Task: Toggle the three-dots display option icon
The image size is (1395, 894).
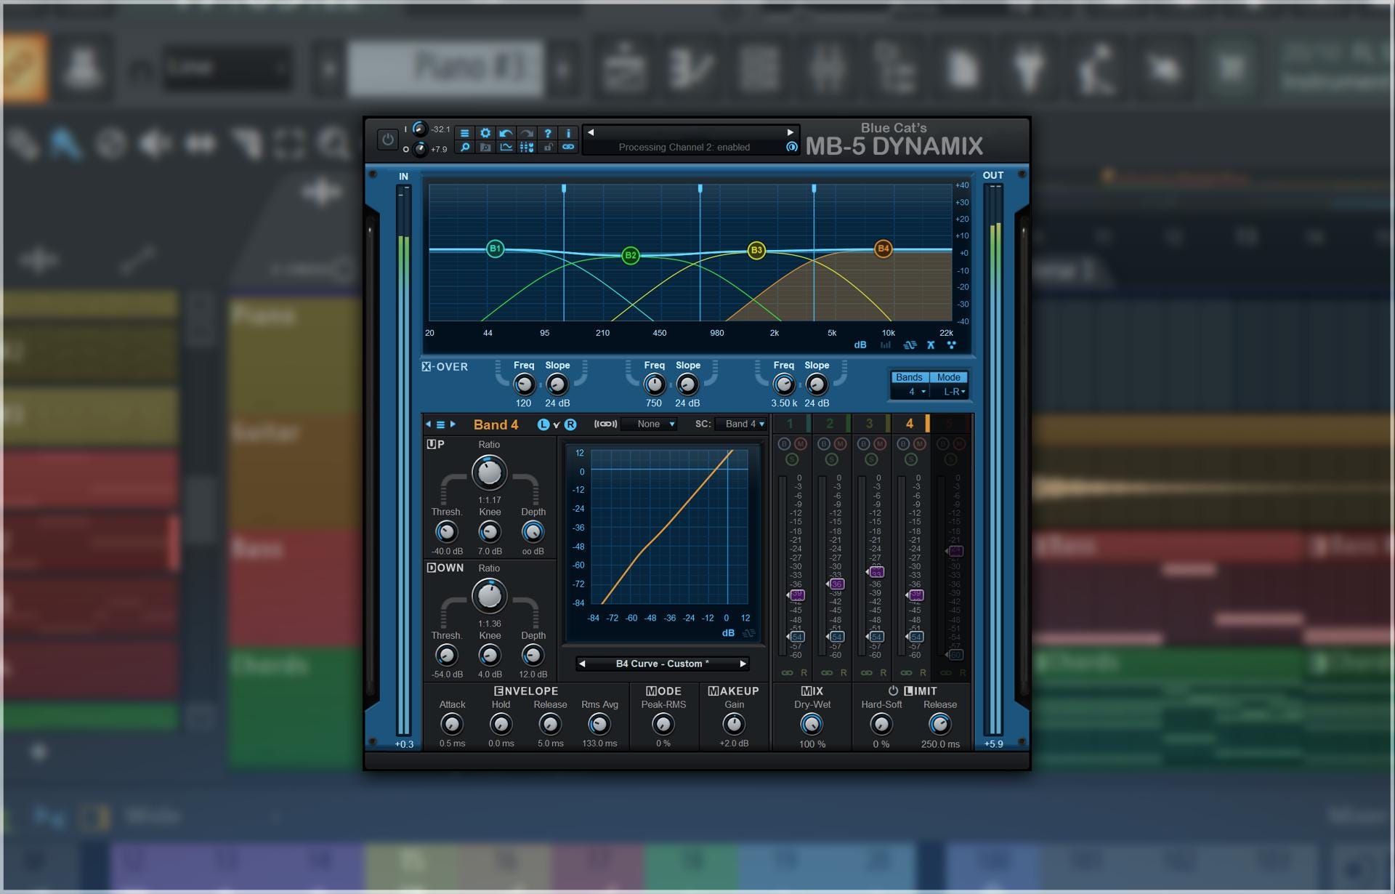Action: click(x=951, y=345)
